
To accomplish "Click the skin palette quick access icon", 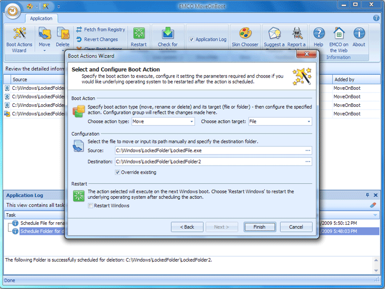I will 30,6.
